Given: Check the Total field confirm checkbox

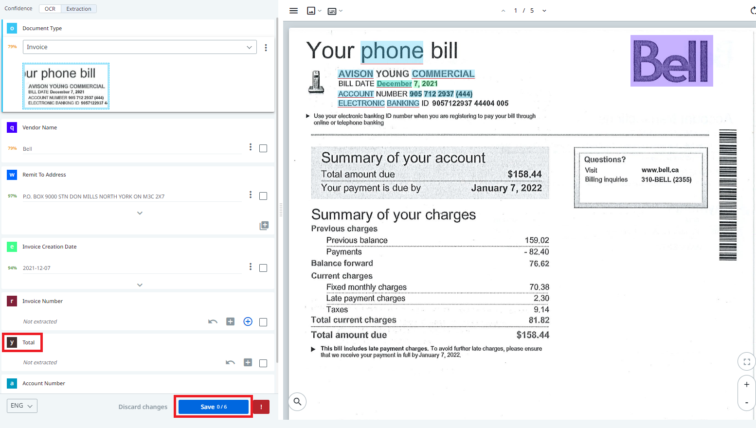Looking at the screenshot, I should [x=263, y=363].
